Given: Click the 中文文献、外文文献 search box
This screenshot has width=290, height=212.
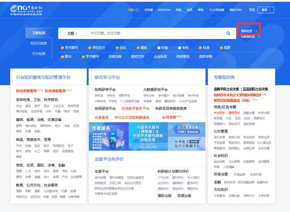Looking at the screenshot, I should pos(155,33).
